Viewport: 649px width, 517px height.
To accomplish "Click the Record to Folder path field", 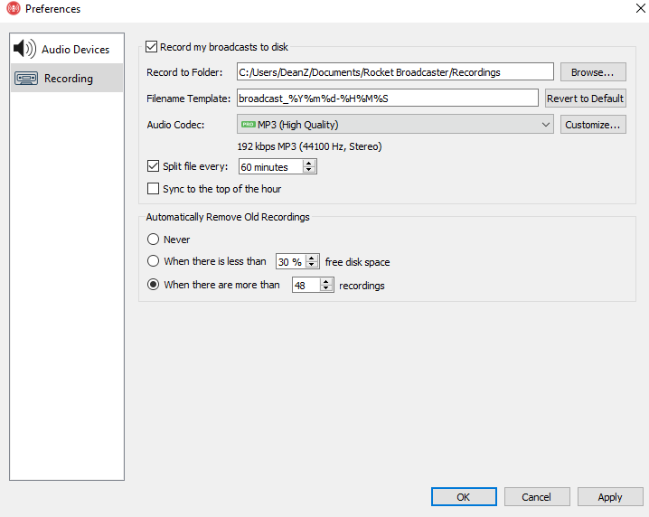I will [x=395, y=72].
